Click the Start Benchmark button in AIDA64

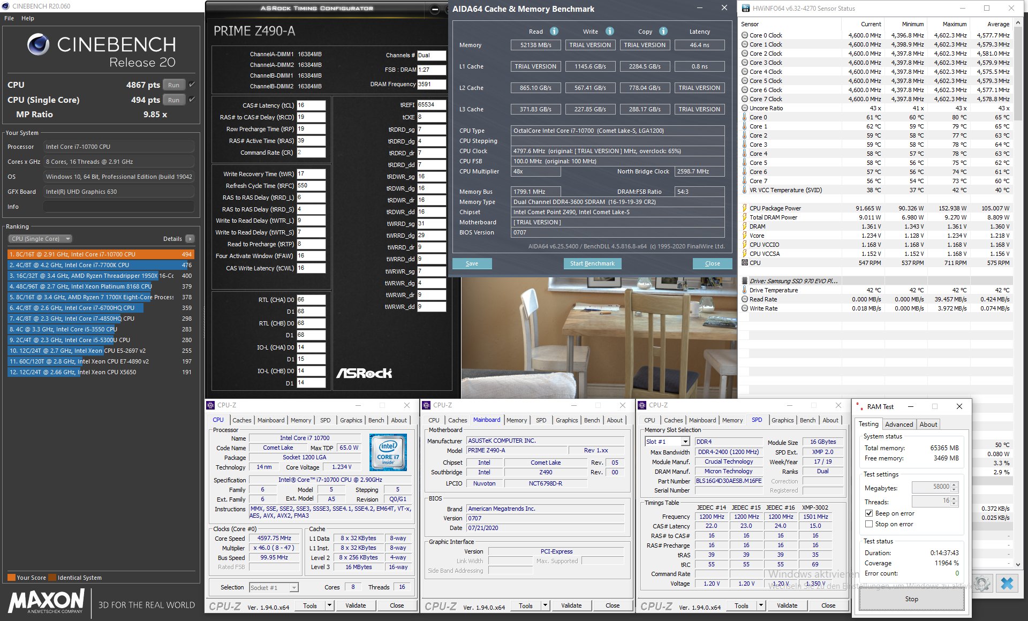[591, 263]
